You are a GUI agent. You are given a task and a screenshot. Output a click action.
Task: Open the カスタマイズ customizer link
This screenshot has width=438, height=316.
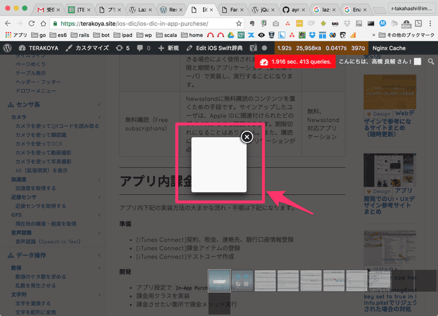[x=85, y=48]
